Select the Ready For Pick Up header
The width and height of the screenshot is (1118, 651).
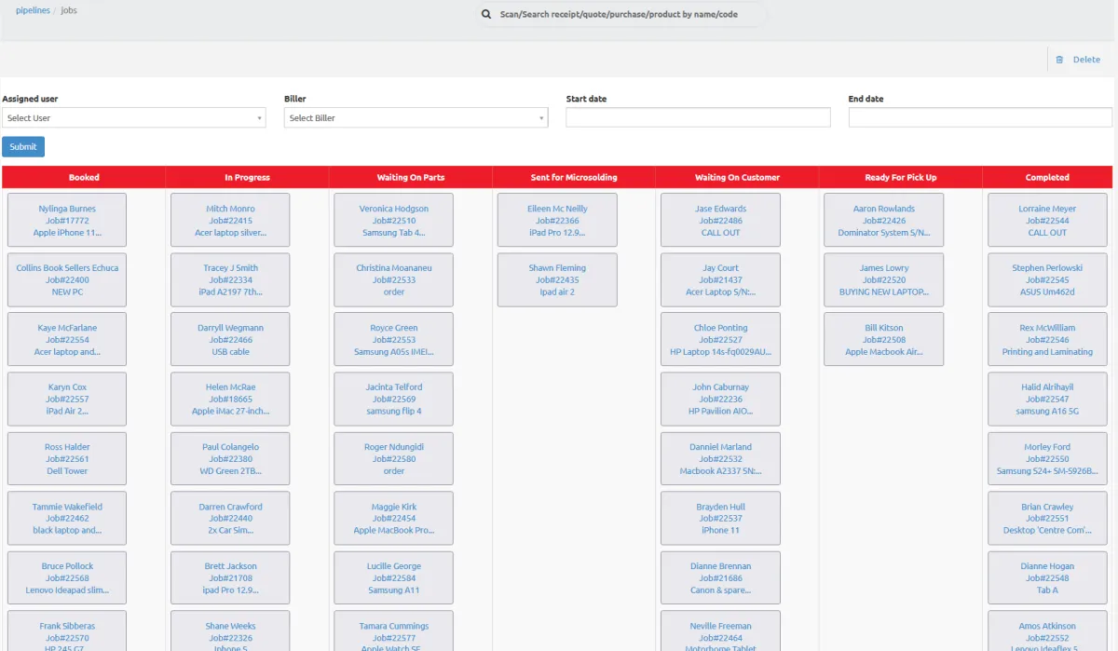901,177
